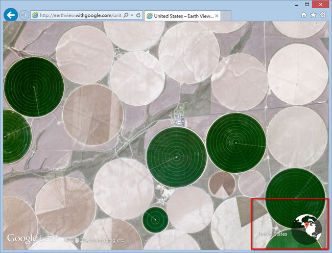Viewport: 332px width, 253px height.
Task: Click the Home icon
Action: click(x=304, y=15)
